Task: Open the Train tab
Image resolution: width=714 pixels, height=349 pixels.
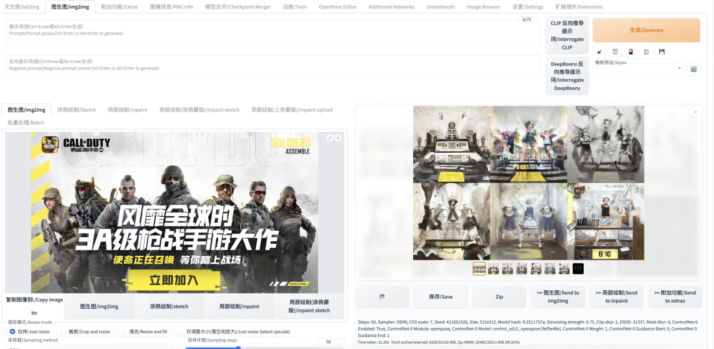Action: (295, 7)
